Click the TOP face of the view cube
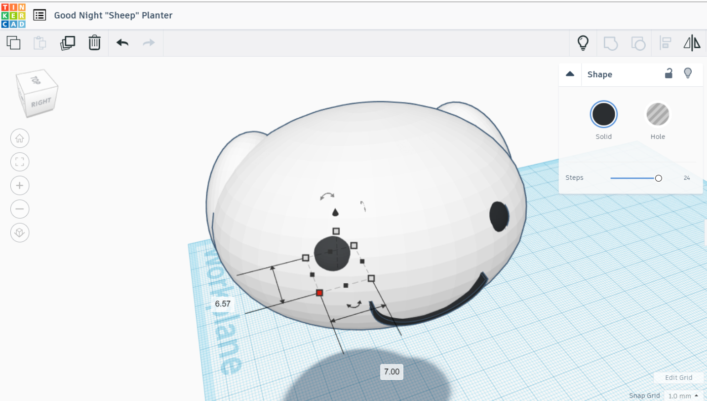The height and width of the screenshot is (401, 707). (36, 79)
